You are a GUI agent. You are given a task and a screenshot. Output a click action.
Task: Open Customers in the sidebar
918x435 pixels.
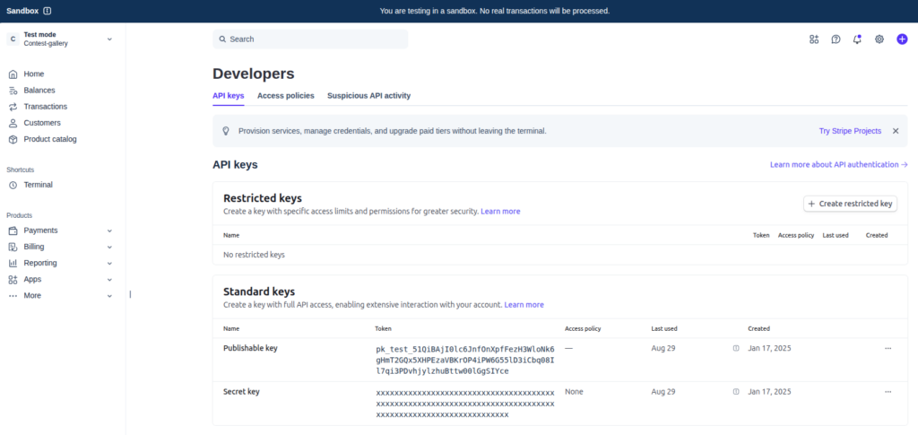tap(42, 124)
